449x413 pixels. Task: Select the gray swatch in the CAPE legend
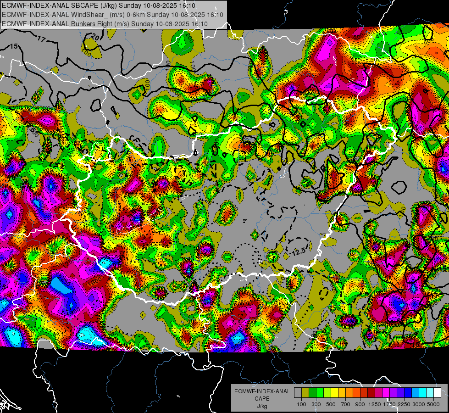click(298, 392)
